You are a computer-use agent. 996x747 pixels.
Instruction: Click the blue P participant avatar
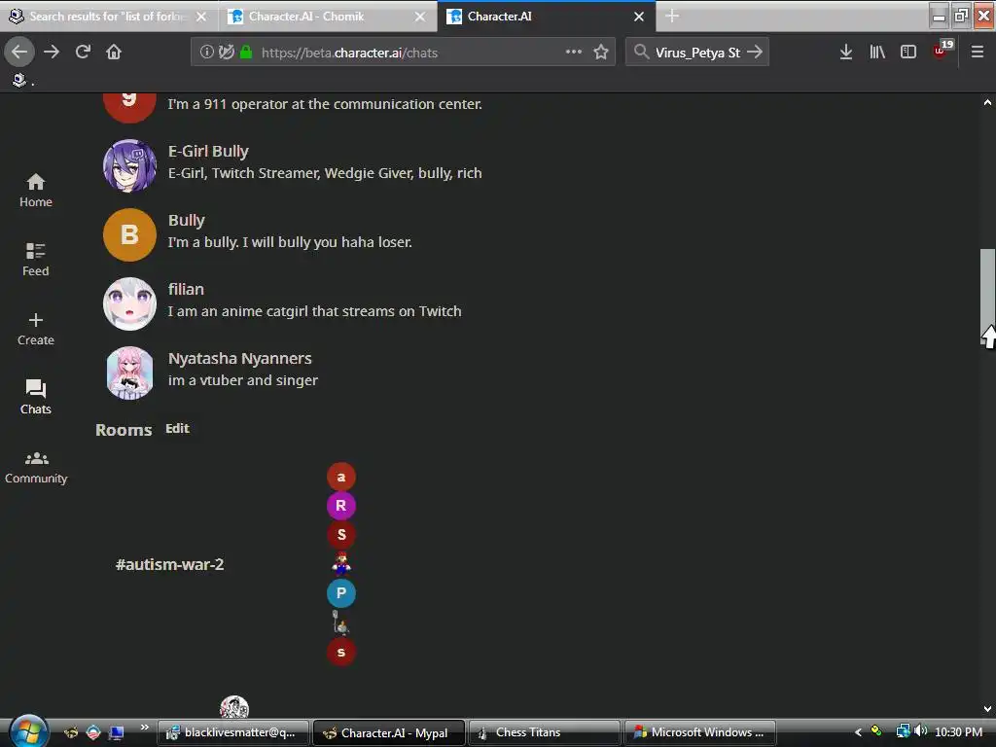pyautogui.click(x=341, y=593)
